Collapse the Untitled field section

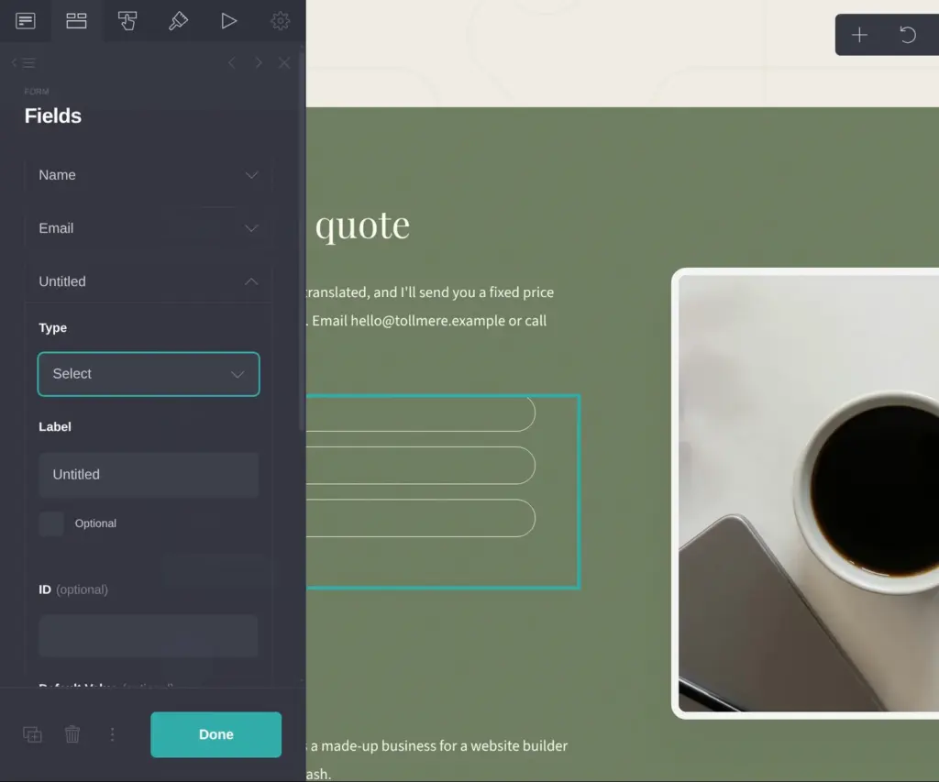point(149,281)
